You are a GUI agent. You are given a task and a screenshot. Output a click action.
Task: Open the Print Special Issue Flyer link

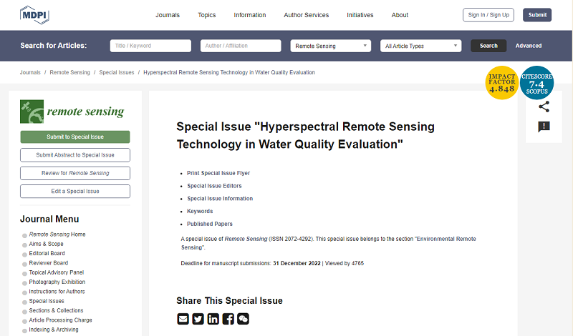(x=218, y=173)
